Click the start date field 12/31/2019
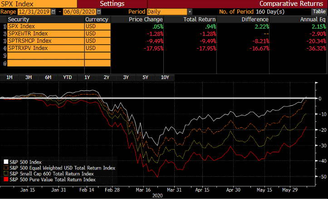328x199 pixels. (x=34, y=12)
